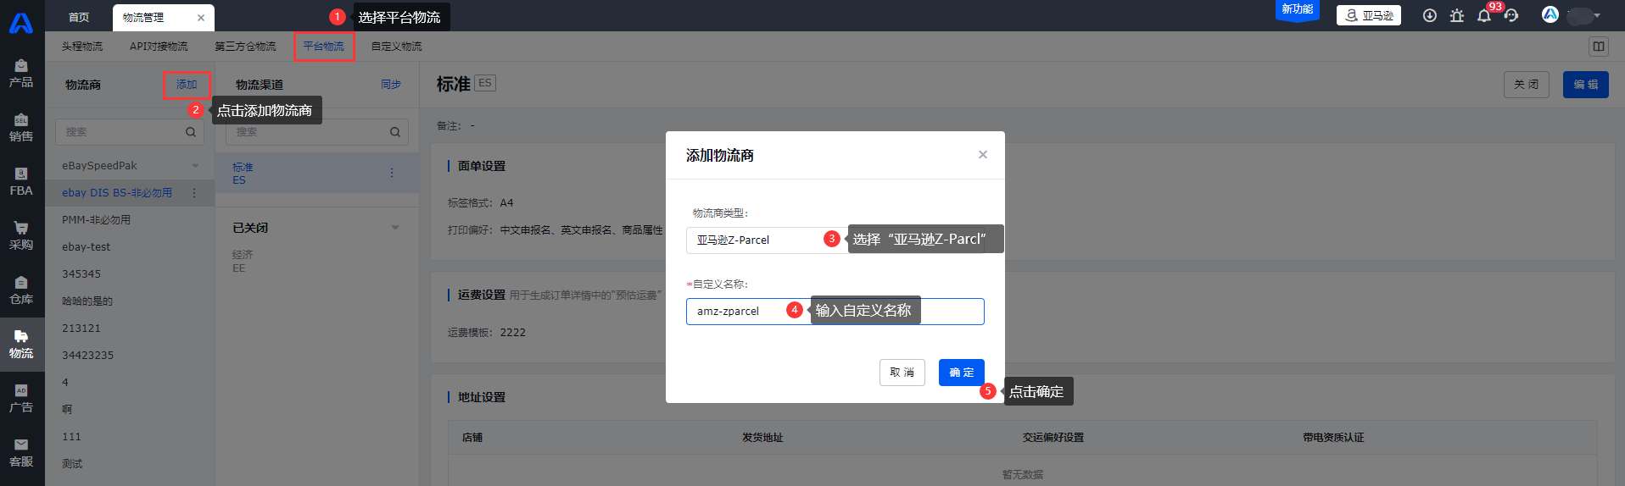Screen dimensions: 1625x486
Task: Click 确定 to confirm adding the carrier
Action: tap(962, 373)
